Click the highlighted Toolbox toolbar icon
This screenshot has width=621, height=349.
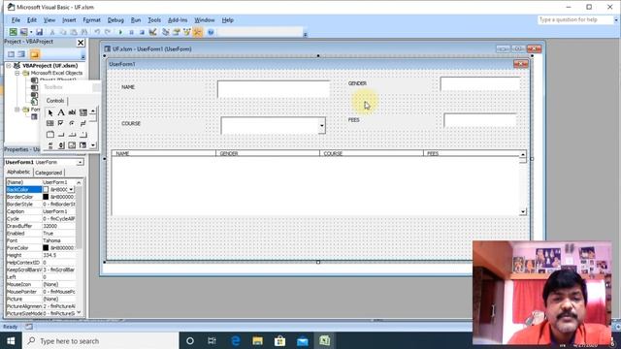click(x=198, y=32)
